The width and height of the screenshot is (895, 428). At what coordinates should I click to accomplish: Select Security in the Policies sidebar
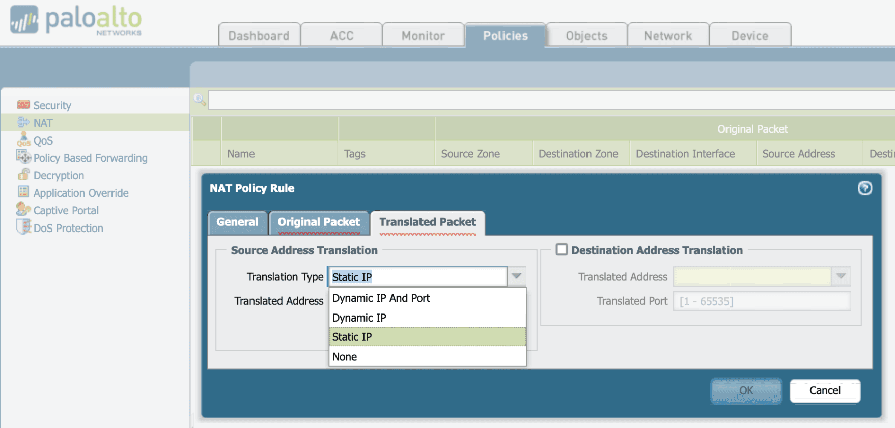point(52,105)
